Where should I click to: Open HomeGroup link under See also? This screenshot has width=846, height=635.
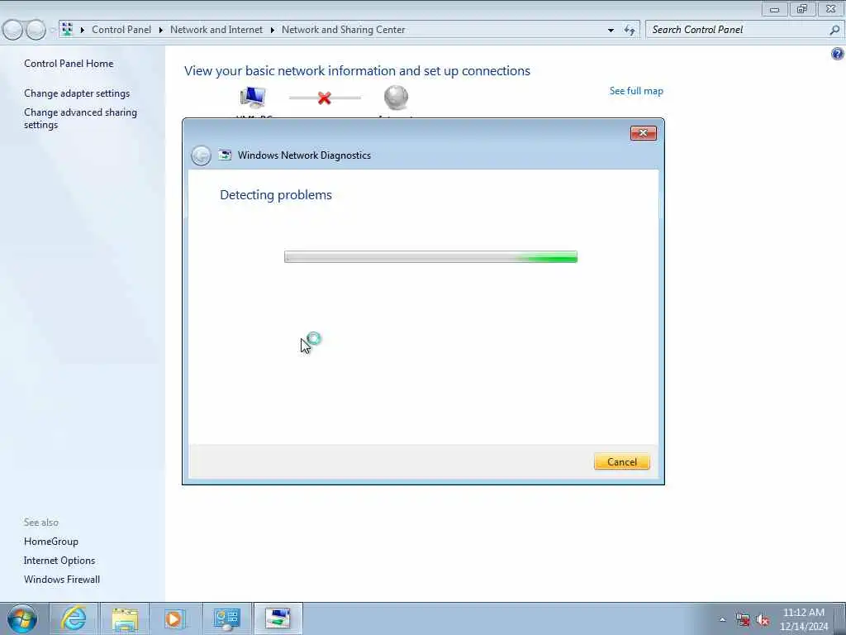point(50,541)
